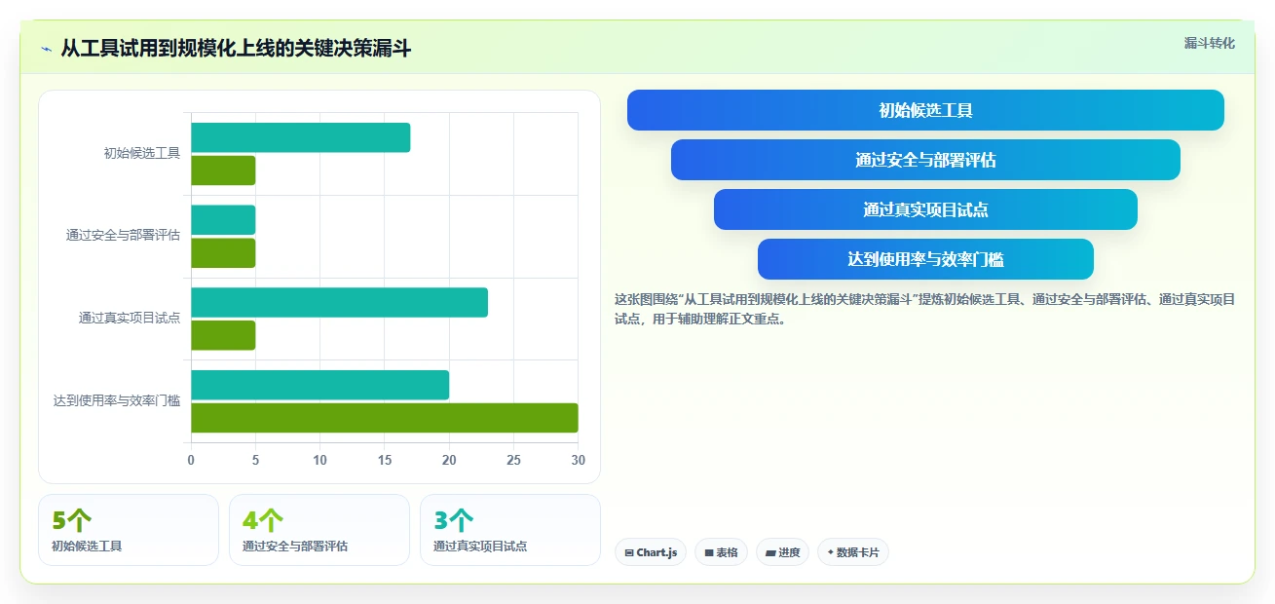The height and width of the screenshot is (604, 1275).
Task: Click the 表格 tag chip
Action: (x=721, y=552)
